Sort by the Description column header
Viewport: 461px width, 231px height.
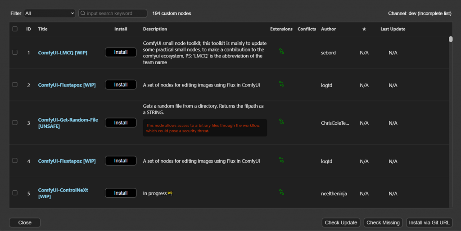155,29
